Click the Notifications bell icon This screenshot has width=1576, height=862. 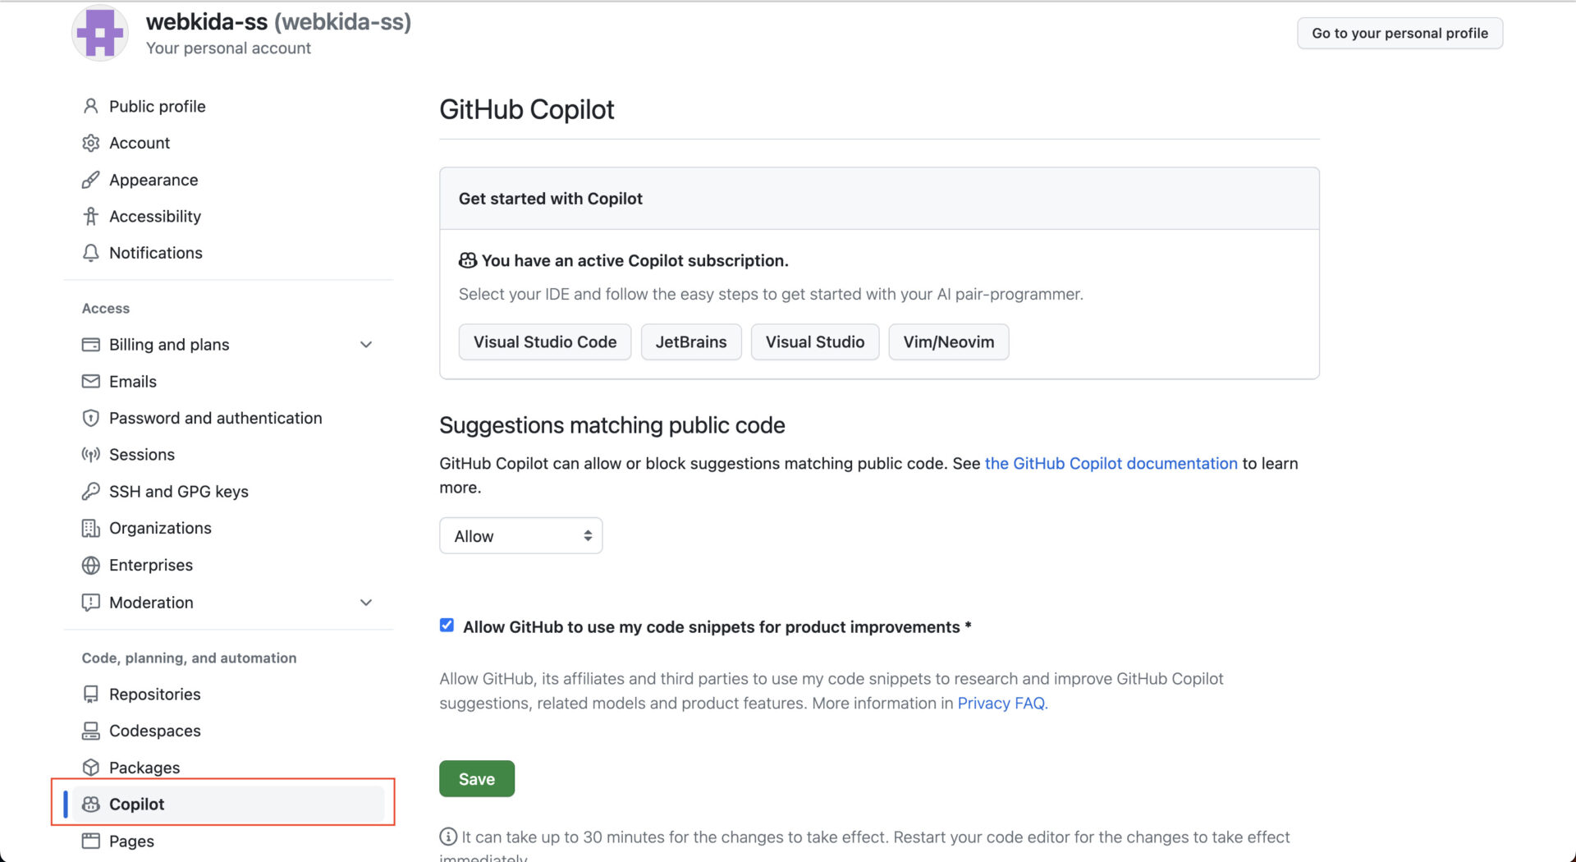click(x=90, y=253)
